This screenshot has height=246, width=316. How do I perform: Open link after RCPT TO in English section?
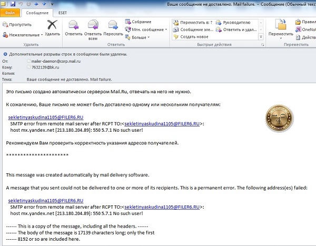162,207
